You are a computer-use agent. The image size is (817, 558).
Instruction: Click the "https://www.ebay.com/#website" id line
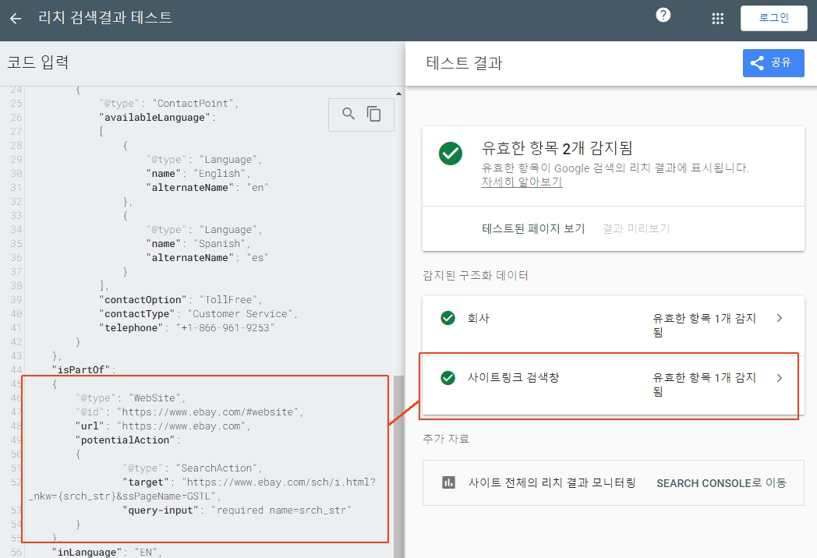pos(189,412)
